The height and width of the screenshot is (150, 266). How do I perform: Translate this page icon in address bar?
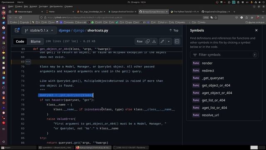212,17
